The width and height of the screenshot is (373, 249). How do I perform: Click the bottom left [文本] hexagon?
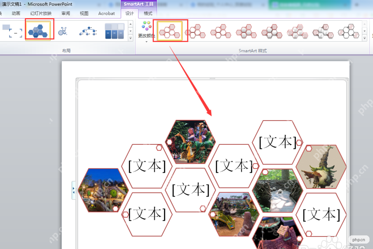pos(147,214)
